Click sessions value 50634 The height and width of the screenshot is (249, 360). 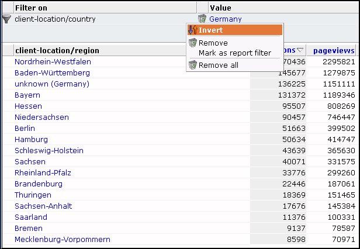pyautogui.click(x=294, y=140)
